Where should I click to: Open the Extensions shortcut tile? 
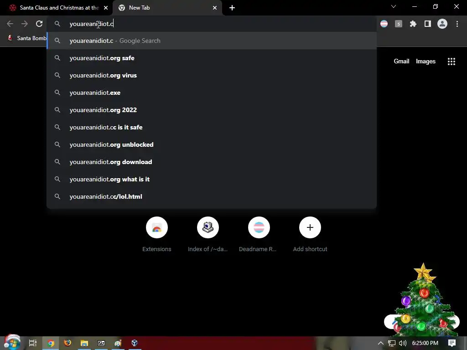(x=157, y=235)
